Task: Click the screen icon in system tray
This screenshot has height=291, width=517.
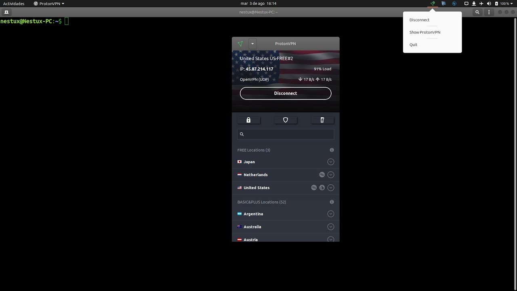Action: 466,4
